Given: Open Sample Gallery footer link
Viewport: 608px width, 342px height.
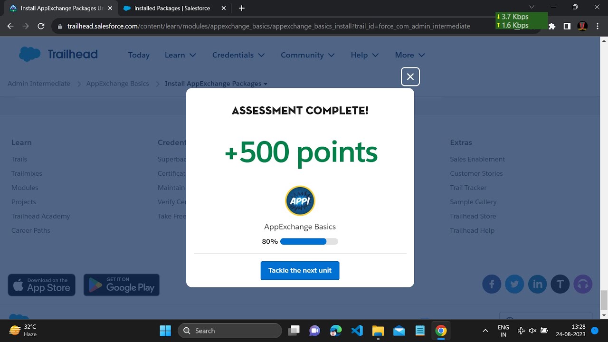Looking at the screenshot, I should click(x=473, y=202).
